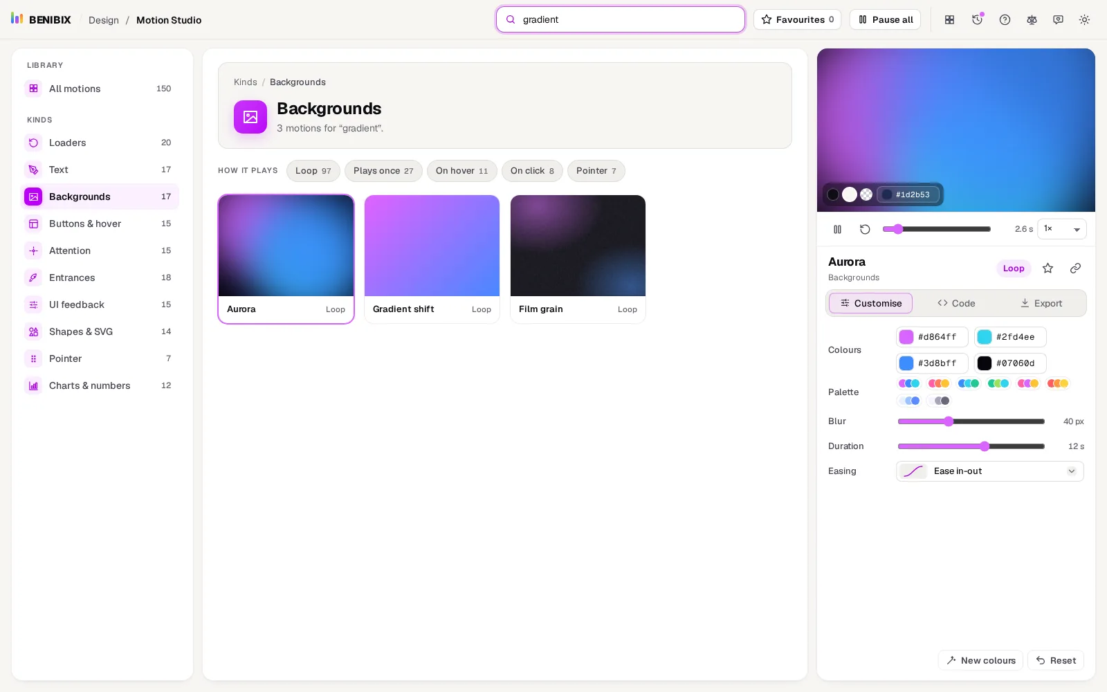The height and width of the screenshot is (692, 1107).
Task: Click the gradient search field
Action: point(621,19)
